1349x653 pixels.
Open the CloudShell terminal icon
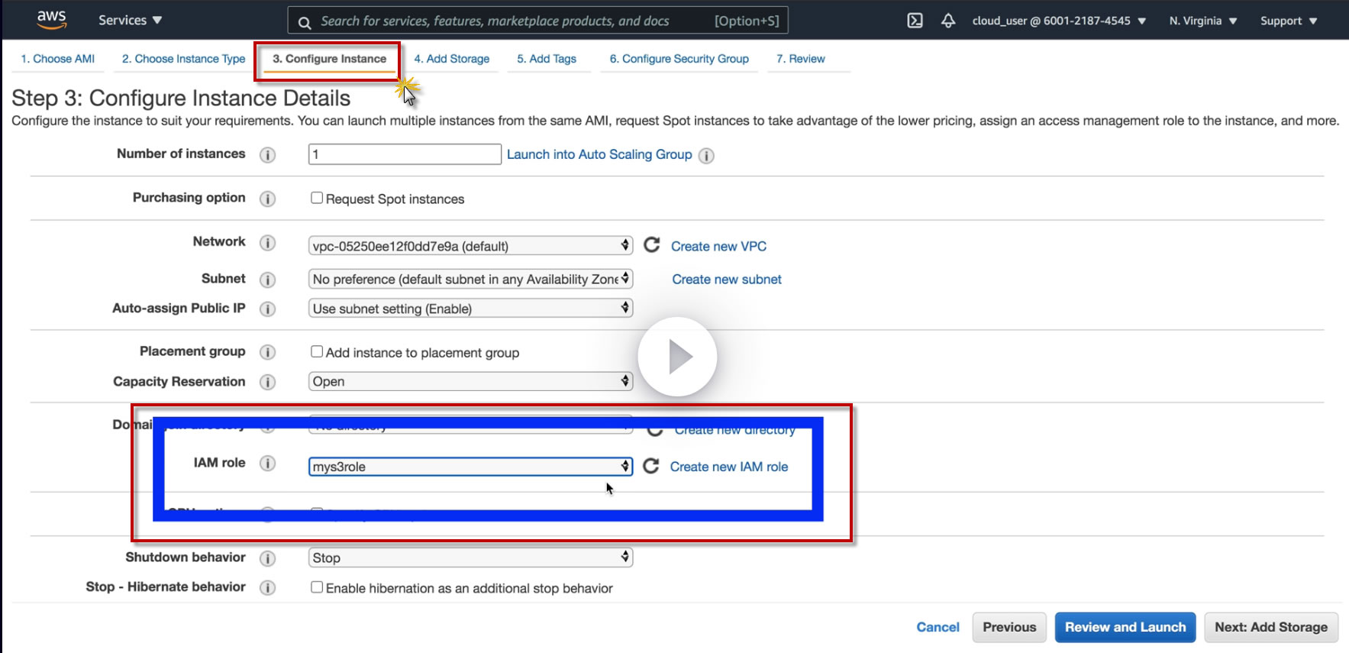pos(915,21)
